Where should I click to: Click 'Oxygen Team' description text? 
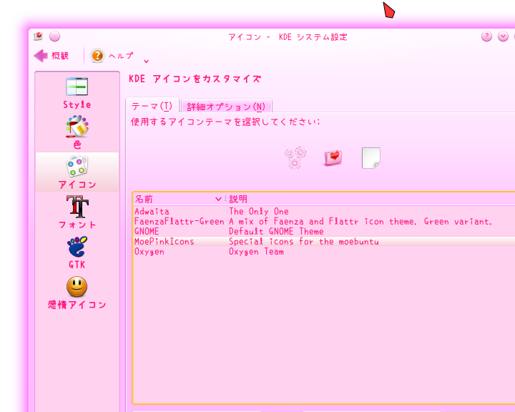pos(256,252)
